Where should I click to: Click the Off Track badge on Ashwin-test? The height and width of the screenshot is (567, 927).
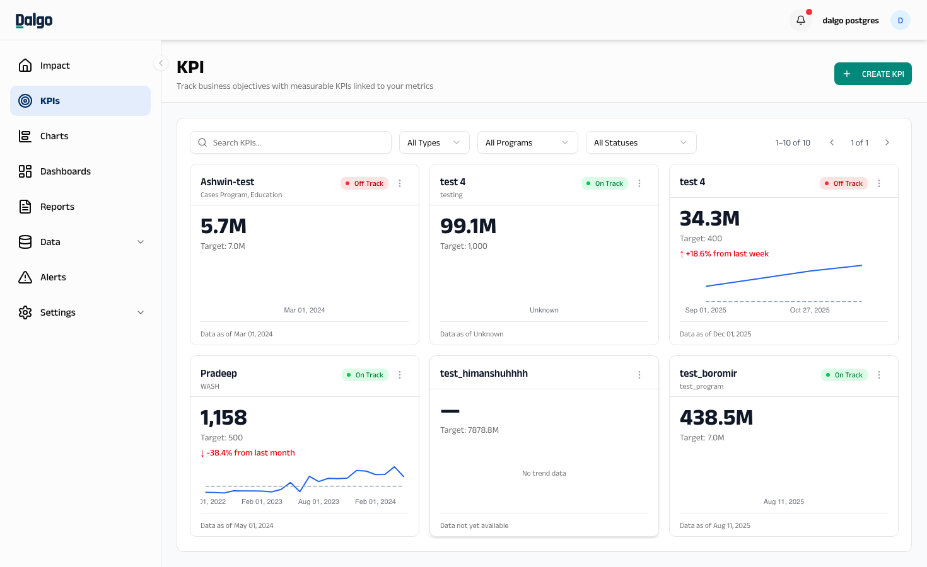[x=364, y=183]
